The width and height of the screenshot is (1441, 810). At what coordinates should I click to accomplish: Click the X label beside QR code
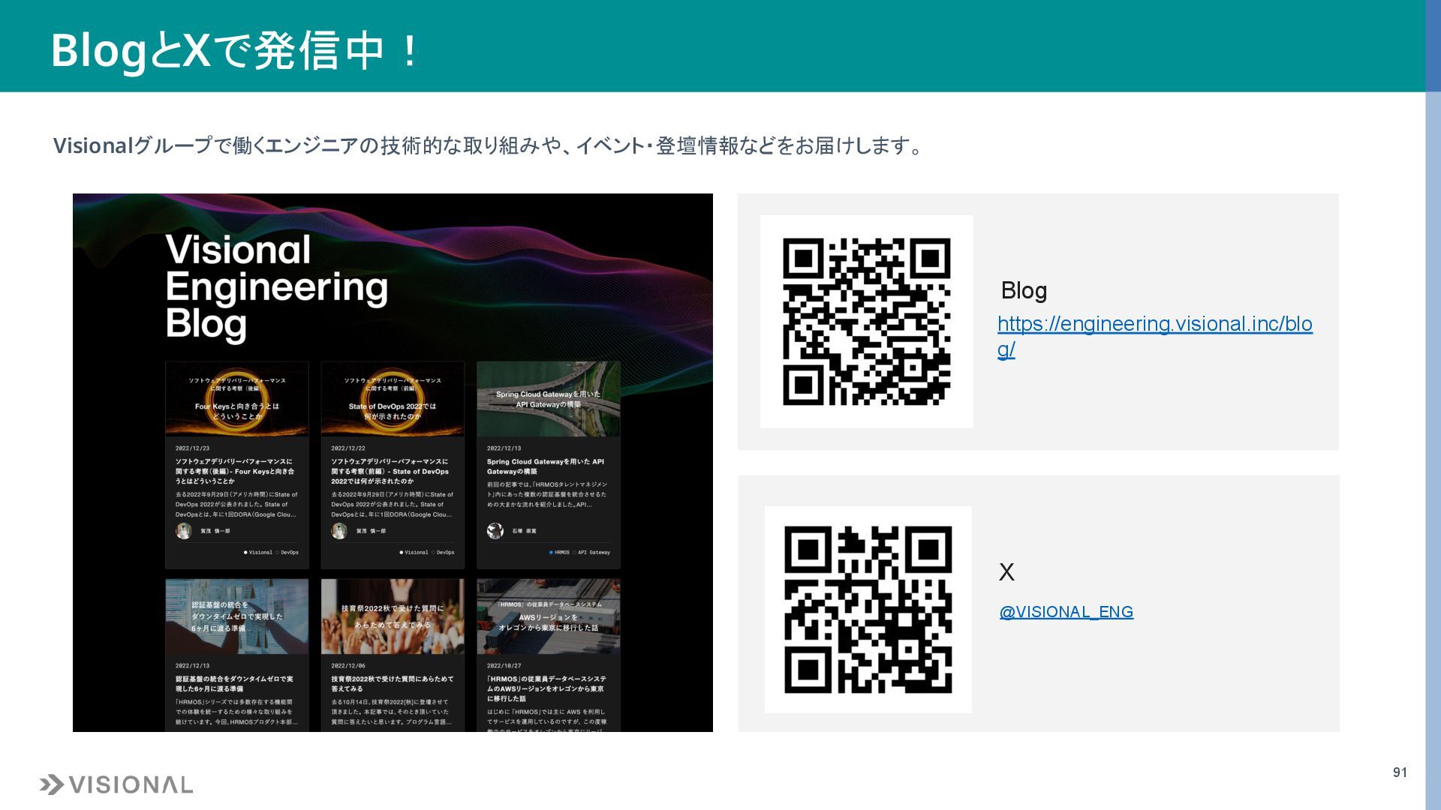click(x=1006, y=572)
